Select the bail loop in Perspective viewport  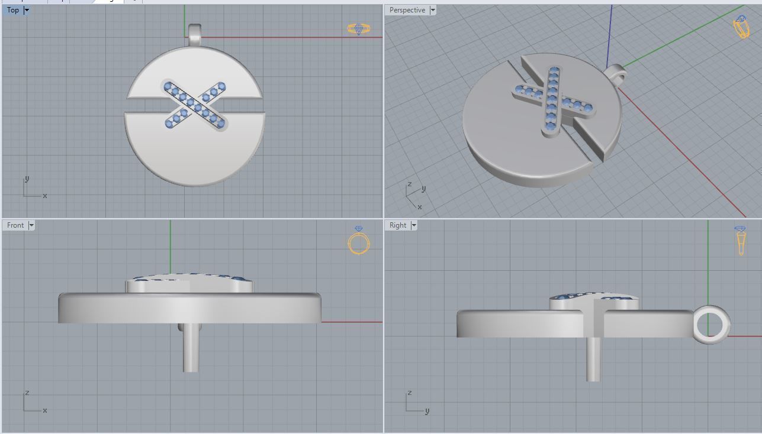[x=616, y=75]
